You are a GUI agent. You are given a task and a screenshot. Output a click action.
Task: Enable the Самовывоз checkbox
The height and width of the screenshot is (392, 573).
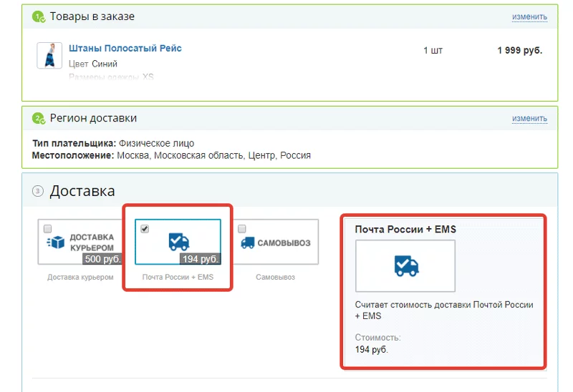click(242, 229)
